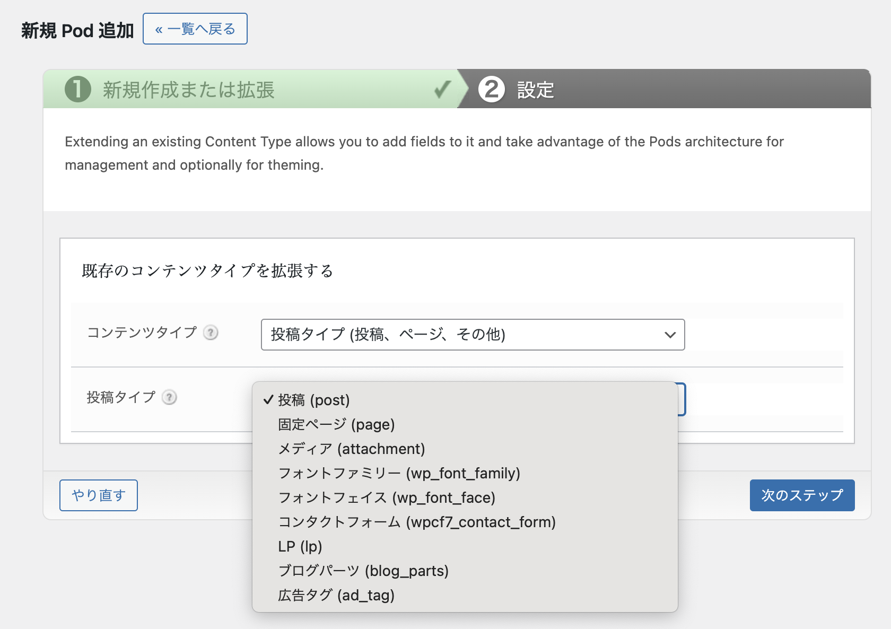Select the 新規作成または拡張 step label
Screen dimensions: 891x629
pos(188,90)
